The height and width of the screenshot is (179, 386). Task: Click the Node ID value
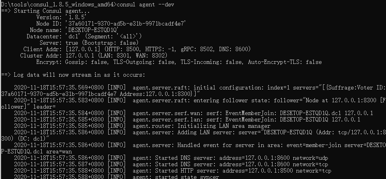click(x=125, y=24)
